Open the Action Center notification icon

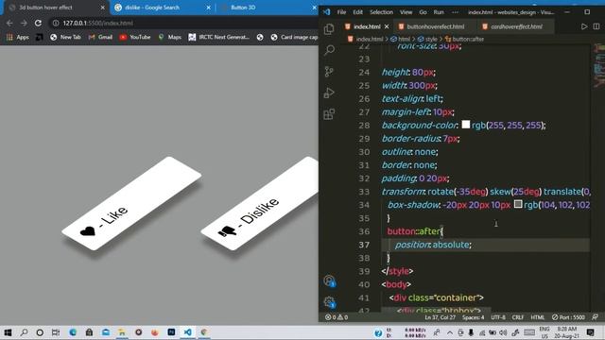click(590, 332)
